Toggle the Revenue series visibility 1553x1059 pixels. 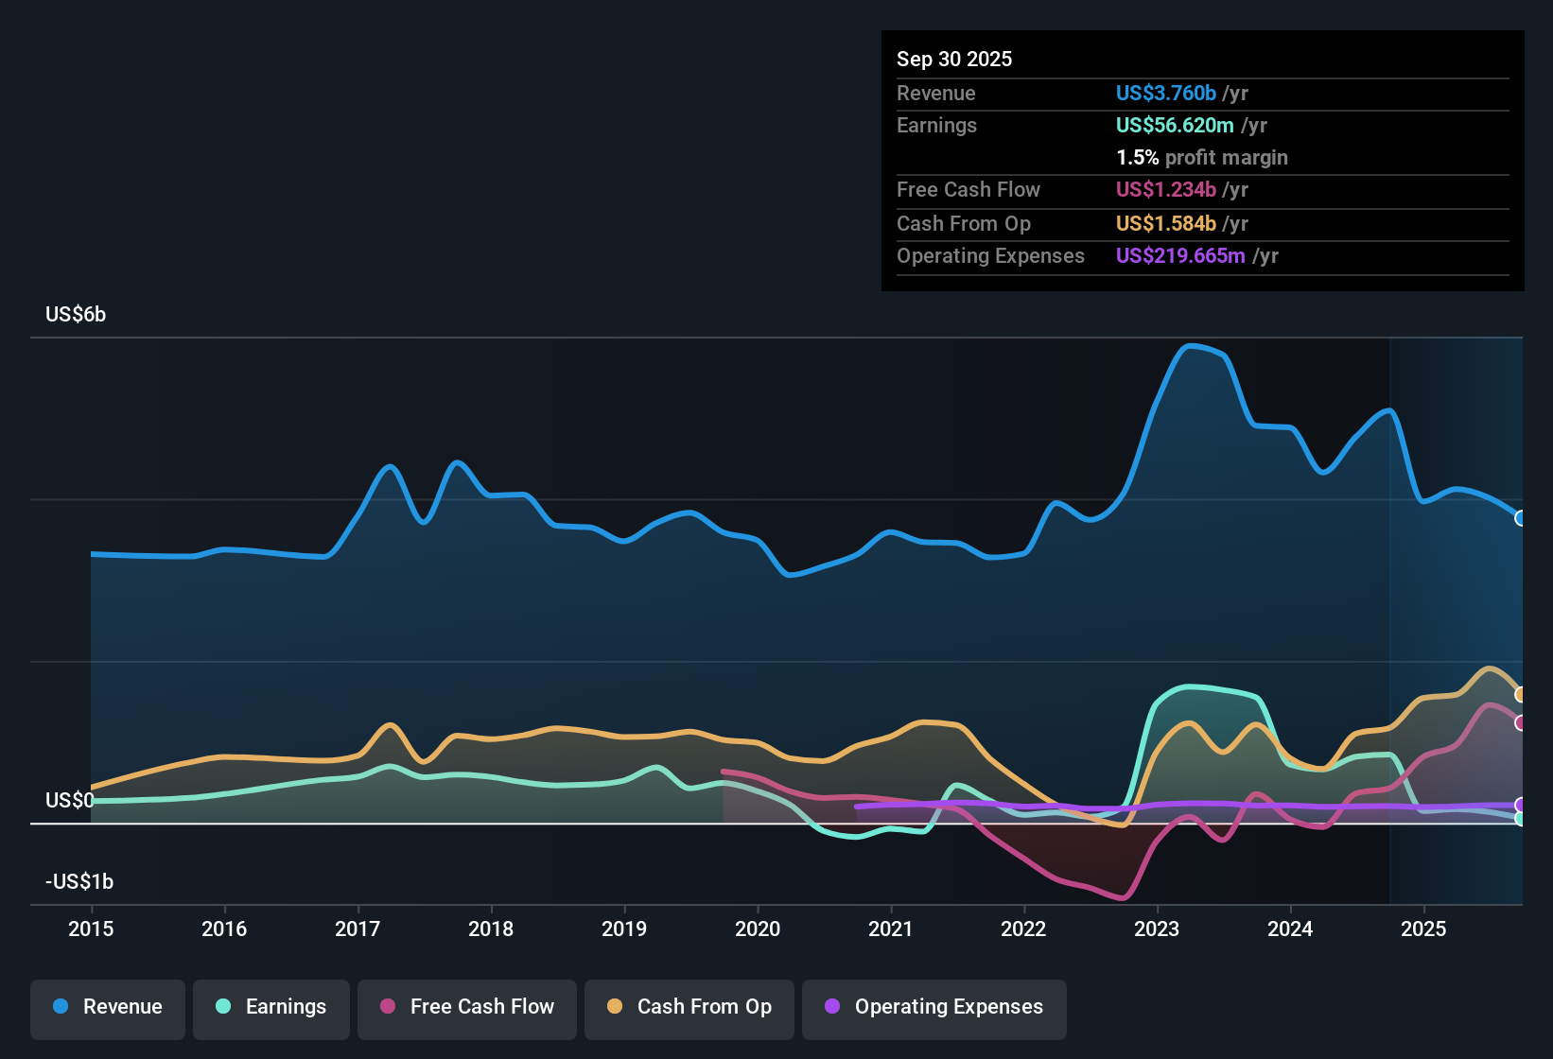pyautogui.click(x=107, y=1007)
